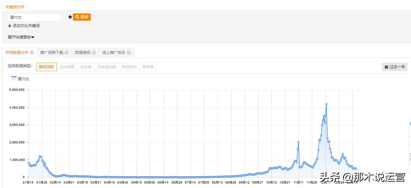Switch data type to 点击转化率
The image size is (411, 188).
tap(107, 67)
